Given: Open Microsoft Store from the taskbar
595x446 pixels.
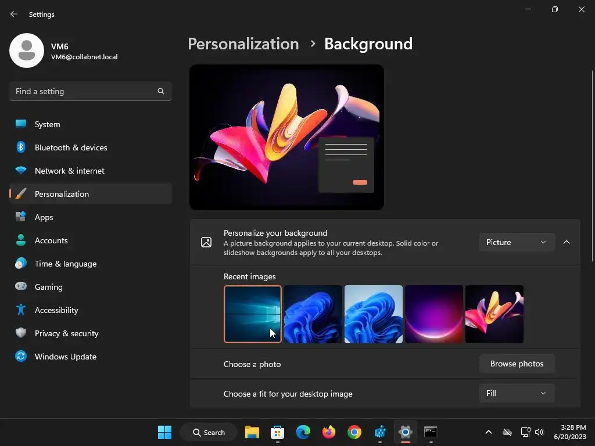Looking at the screenshot, I should (x=277, y=432).
